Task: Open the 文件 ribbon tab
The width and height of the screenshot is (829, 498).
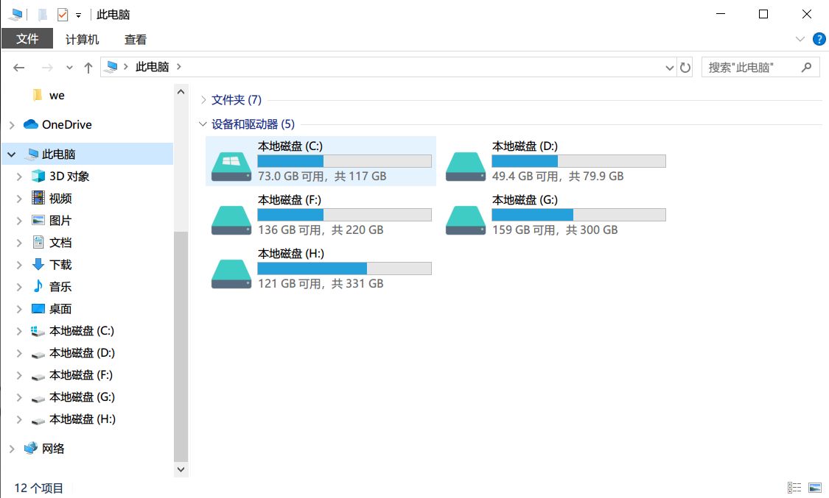Action: (27, 39)
